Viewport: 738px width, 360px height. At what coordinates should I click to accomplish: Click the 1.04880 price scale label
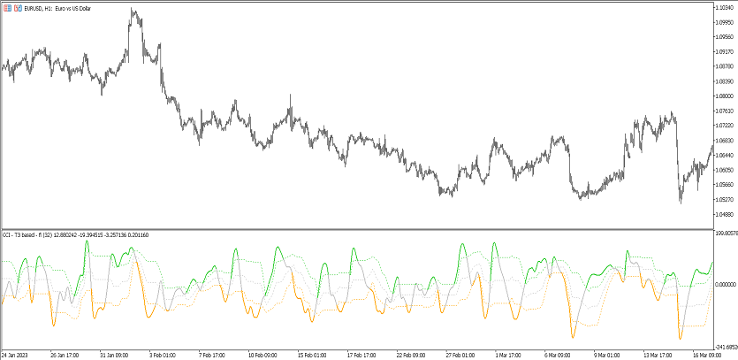click(x=724, y=214)
